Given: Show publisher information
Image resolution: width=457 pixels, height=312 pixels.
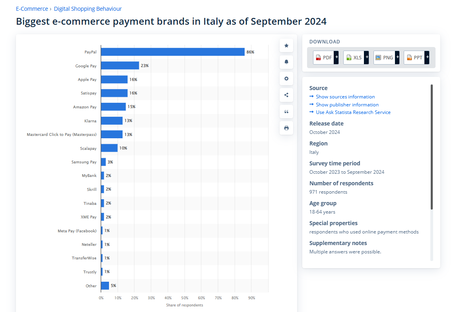Looking at the screenshot, I should pyautogui.click(x=347, y=104).
